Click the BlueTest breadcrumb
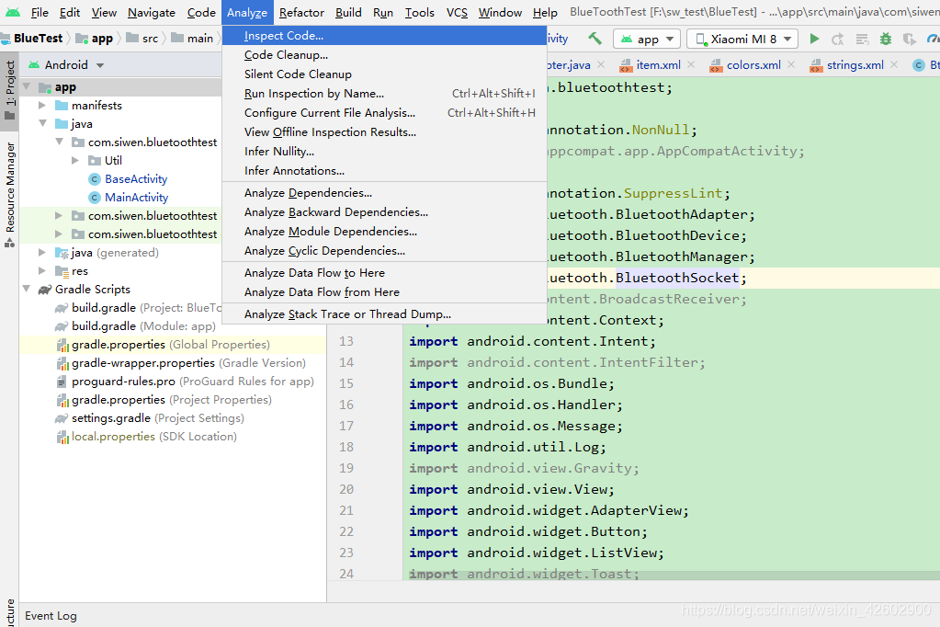This screenshot has height=627, width=940. 38,39
